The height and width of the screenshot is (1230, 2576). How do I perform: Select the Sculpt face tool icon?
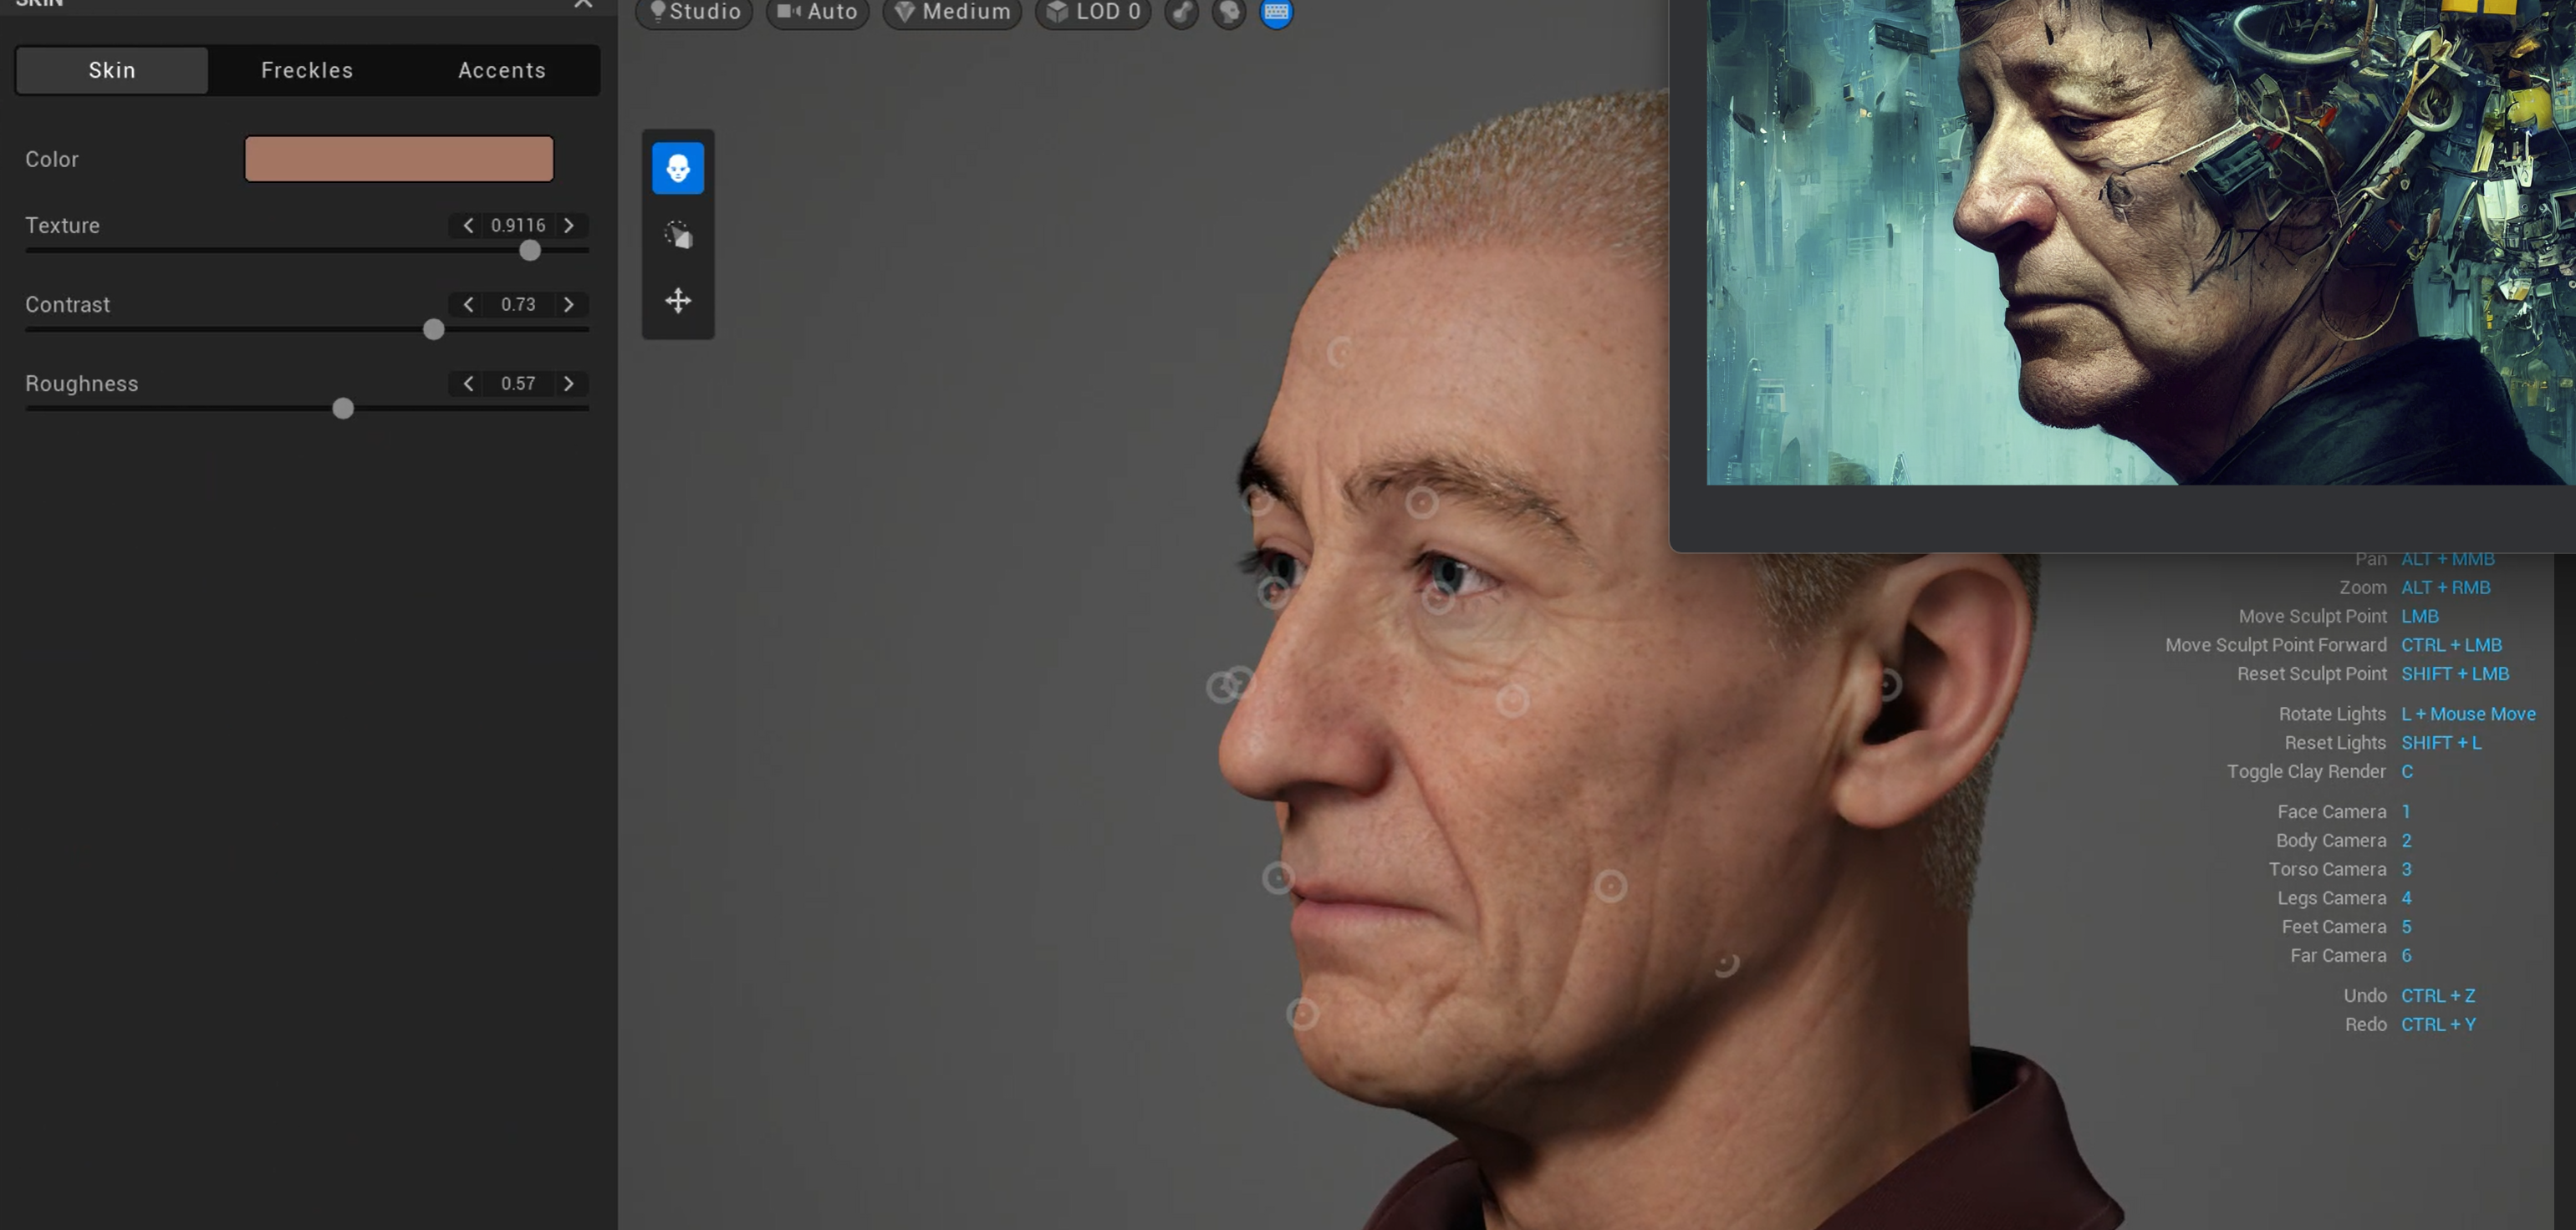tap(678, 168)
